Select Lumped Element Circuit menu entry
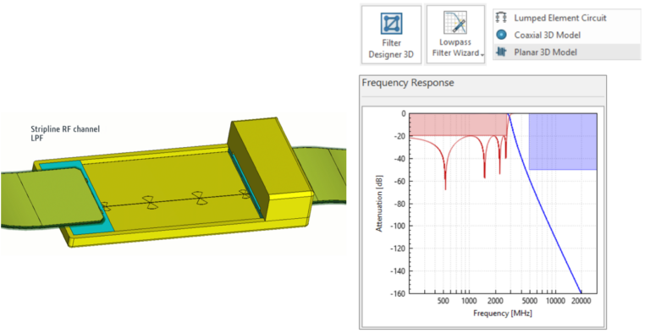Image resolution: width=650 pixels, height=333 pixels. 567,18
